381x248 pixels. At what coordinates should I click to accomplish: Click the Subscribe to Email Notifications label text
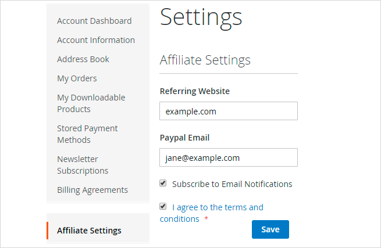click(232, 184)
